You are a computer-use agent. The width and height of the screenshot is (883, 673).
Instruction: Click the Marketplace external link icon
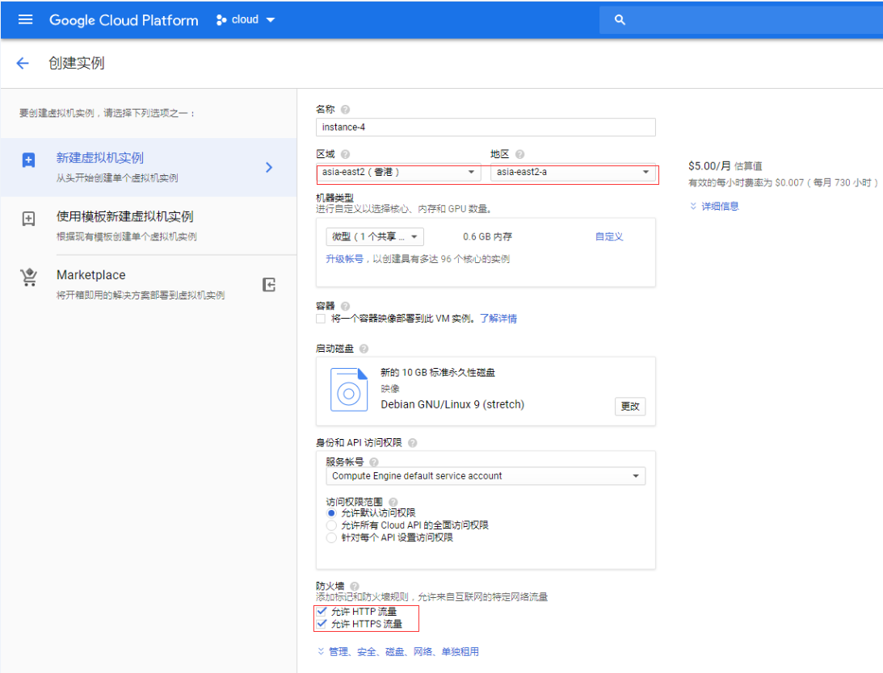(x=269, y=285)
